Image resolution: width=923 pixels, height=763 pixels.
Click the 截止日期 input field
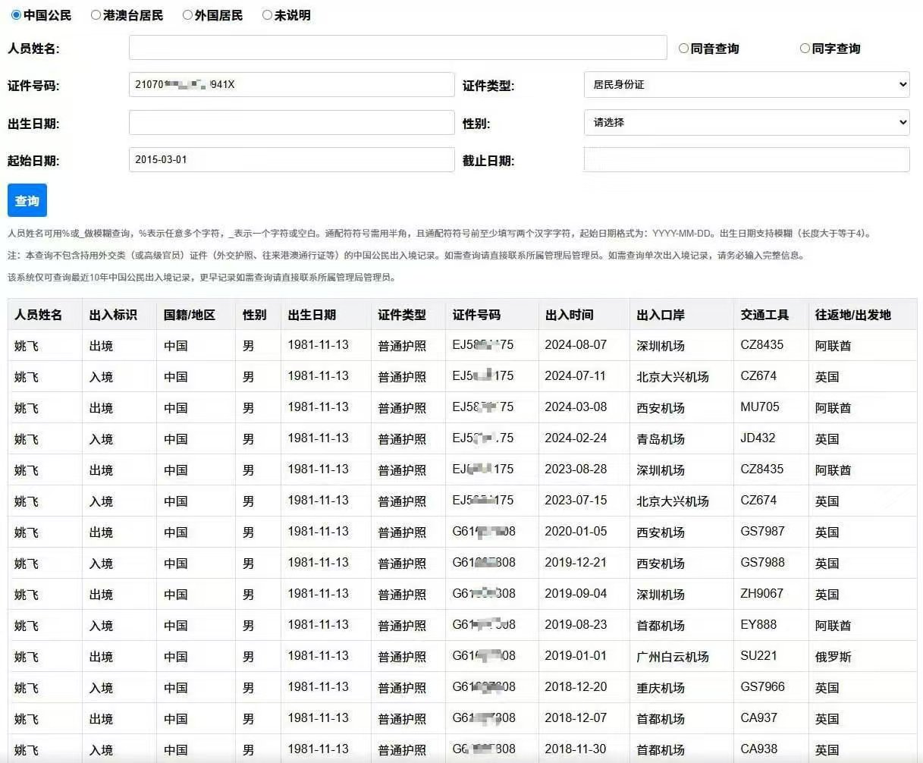747,159
